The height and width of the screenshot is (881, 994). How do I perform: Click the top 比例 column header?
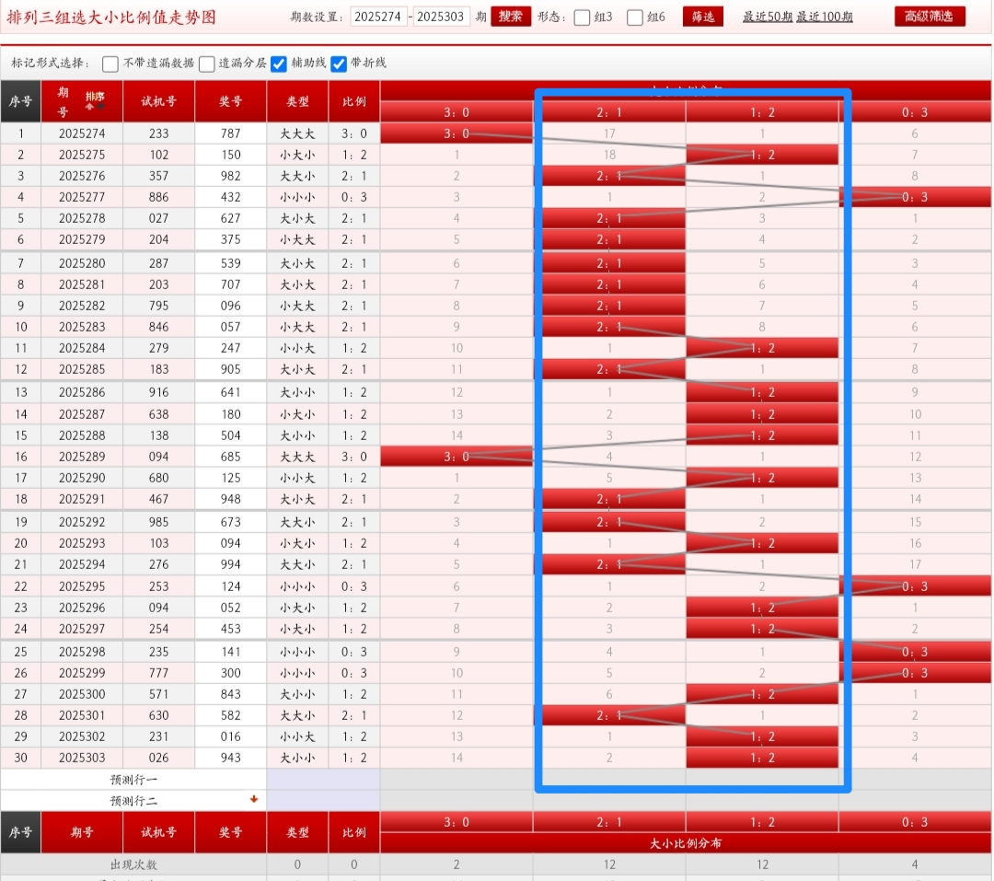click(353, 101)
